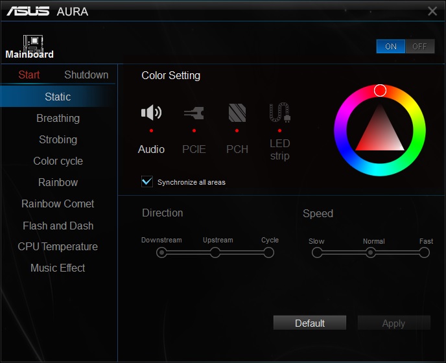446x363 pixels.
Task: Close the AURA window
Action: [x=432, y=11]
